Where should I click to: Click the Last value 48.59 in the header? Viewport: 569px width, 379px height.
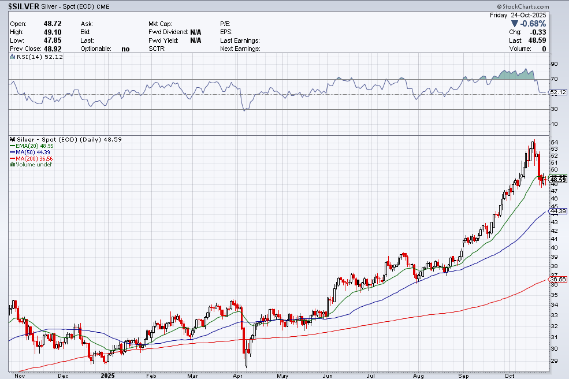click(x=537, y=40)
